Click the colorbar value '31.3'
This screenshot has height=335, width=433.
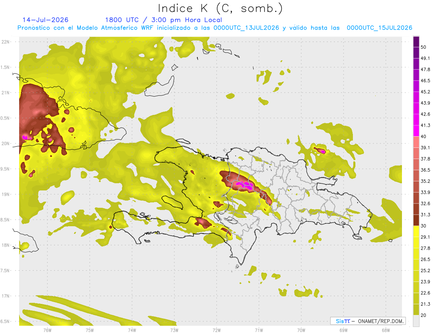coord(425,215)
